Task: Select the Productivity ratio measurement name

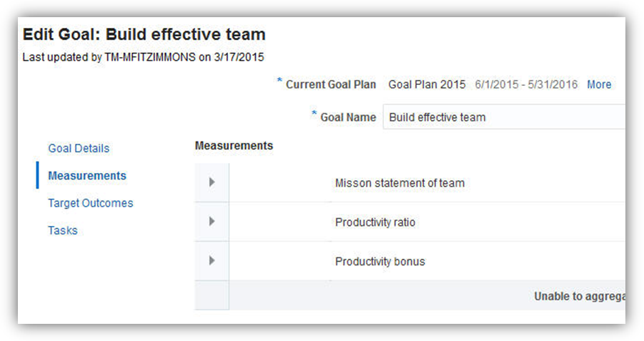Action: [x=375, y=222]
